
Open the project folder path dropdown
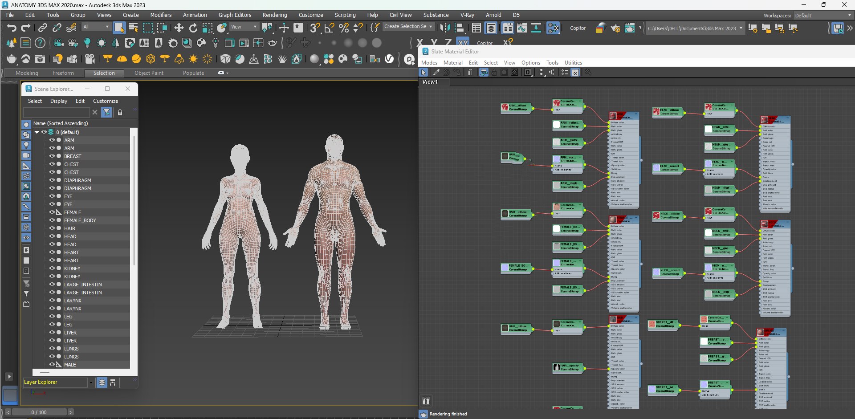tap(695, 28)
